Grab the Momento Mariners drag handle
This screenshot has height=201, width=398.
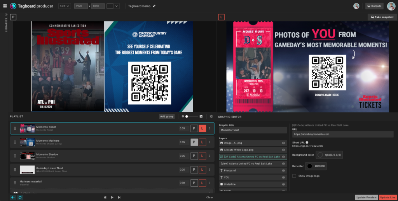tap(15, 142)
